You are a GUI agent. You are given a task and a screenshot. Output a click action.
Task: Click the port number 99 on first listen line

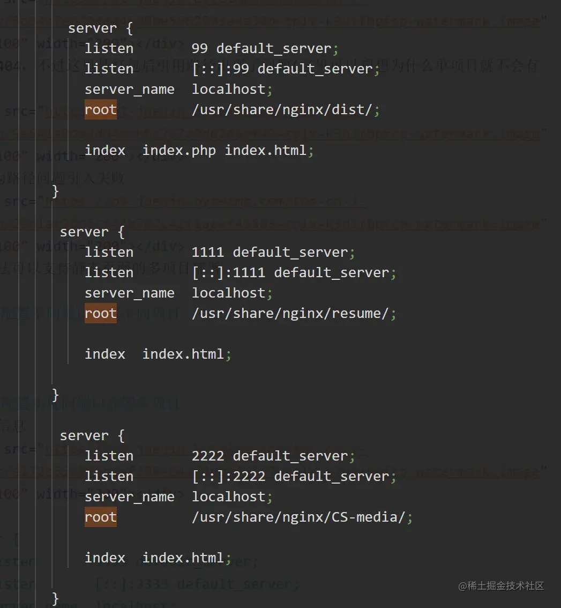(x=199, y=49)
